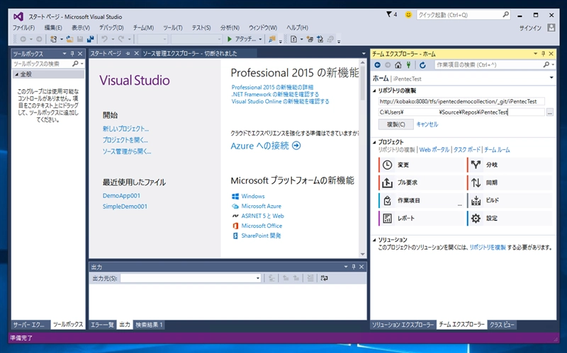Click the Open File folder toolbar icon
567x353 pixels.
click(69, 39)
